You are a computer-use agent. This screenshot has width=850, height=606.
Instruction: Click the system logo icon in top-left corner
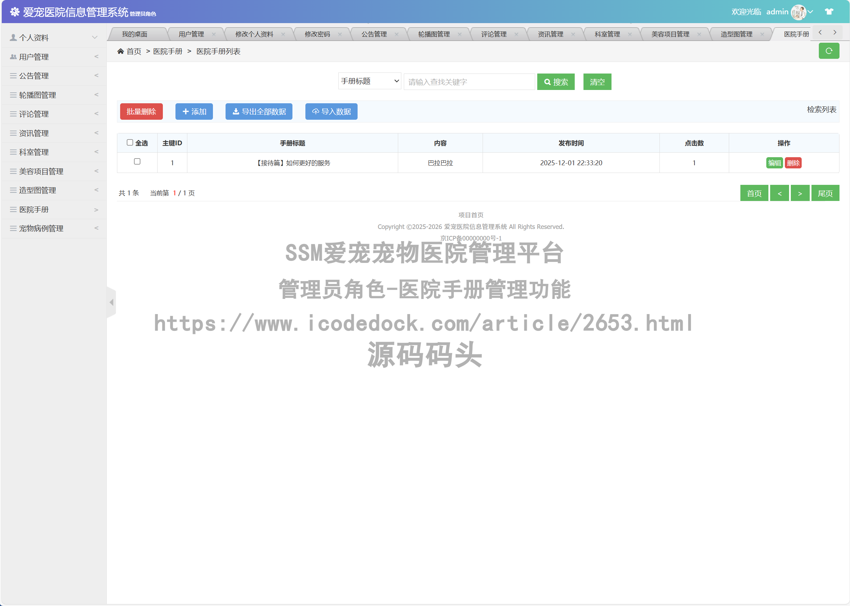pos(15,12)
